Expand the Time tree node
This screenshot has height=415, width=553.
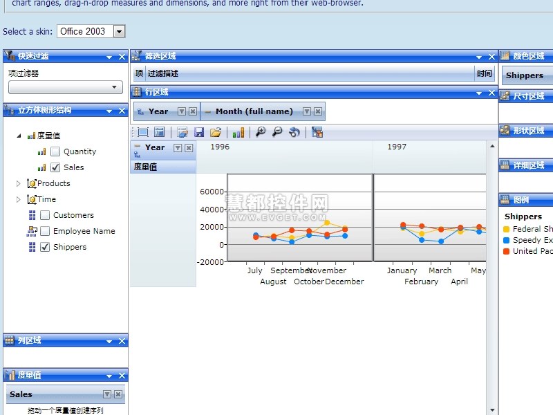tap(19, 199)
